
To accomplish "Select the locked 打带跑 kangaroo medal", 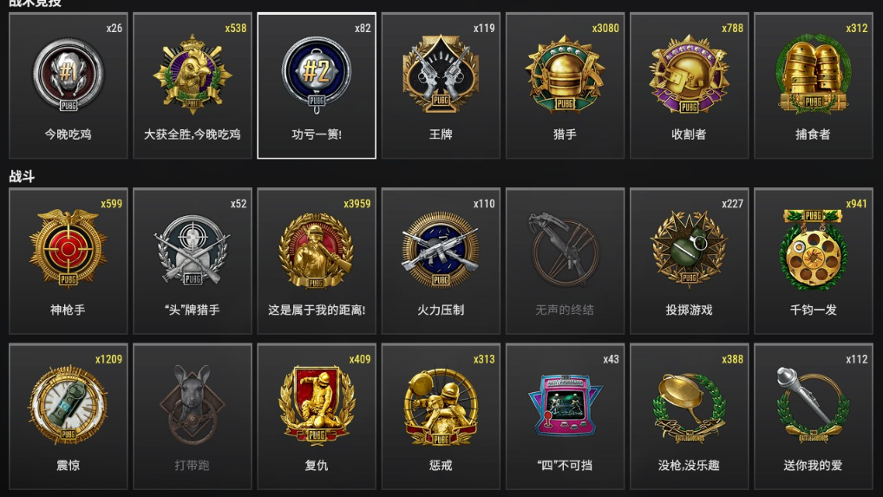I will pos(193,416).
